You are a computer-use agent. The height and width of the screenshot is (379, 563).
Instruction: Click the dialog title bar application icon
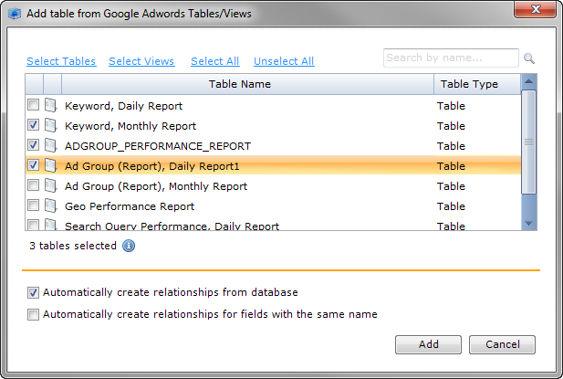coord(15,14)
